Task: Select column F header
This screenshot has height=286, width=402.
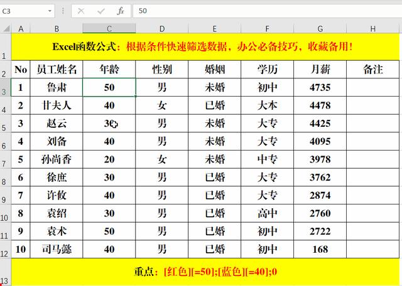Action: click(267, 29)
